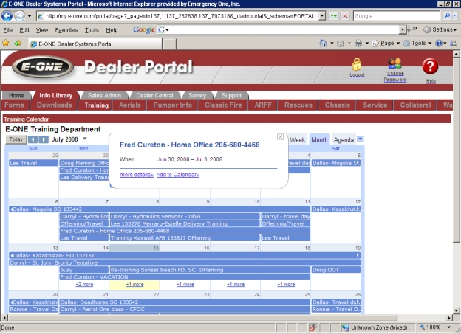Open Google toolbar search box dropdown
Image resolution: width=461 pixels, height=334 pixels.
(x=403, y=29)
